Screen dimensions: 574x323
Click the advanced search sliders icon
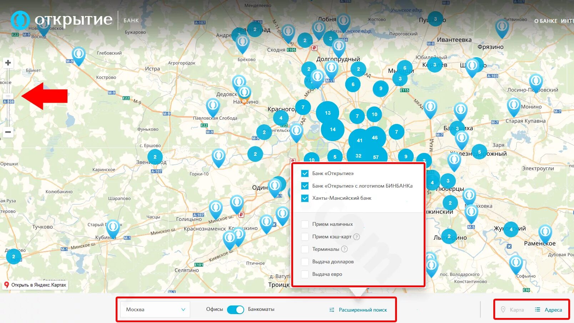(x=332, y=310)
